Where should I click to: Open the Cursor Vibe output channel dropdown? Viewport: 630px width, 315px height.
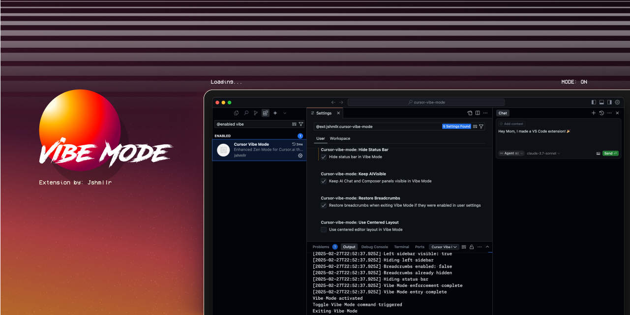(x=444, y=247)
